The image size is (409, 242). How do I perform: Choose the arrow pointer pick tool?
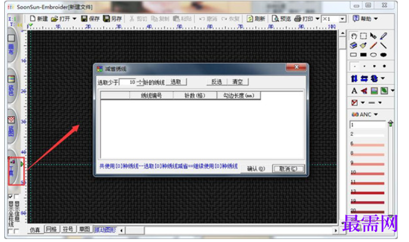[x=373, y=36]
